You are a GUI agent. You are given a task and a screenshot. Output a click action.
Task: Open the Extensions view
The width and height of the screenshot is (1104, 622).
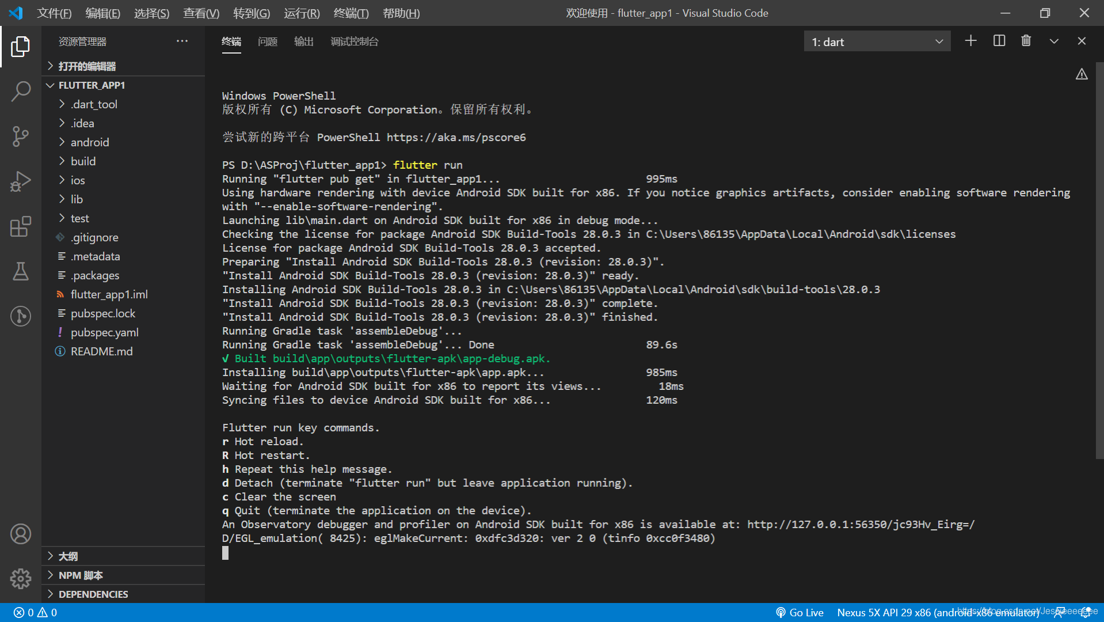(x=21, y=226)
